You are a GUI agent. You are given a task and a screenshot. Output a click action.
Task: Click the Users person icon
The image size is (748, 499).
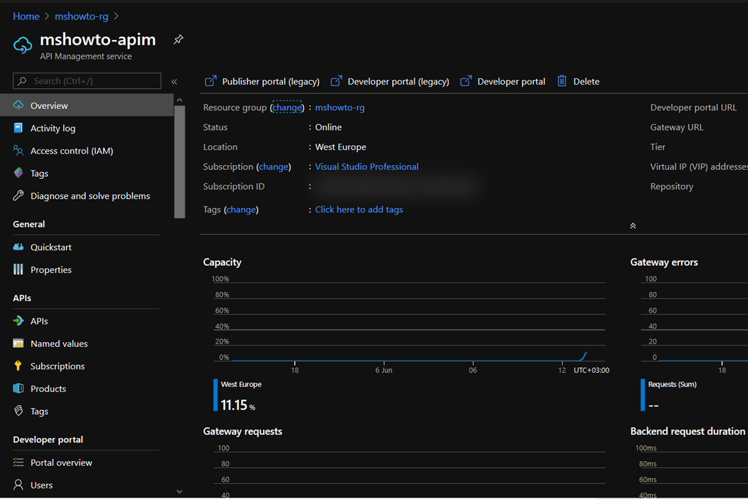pyautogui.click(x=18, y=485)
